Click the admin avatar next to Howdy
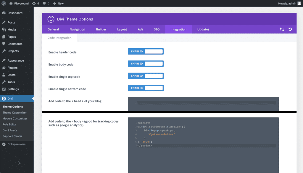The image size is (303, 173). tap(299, 4)
